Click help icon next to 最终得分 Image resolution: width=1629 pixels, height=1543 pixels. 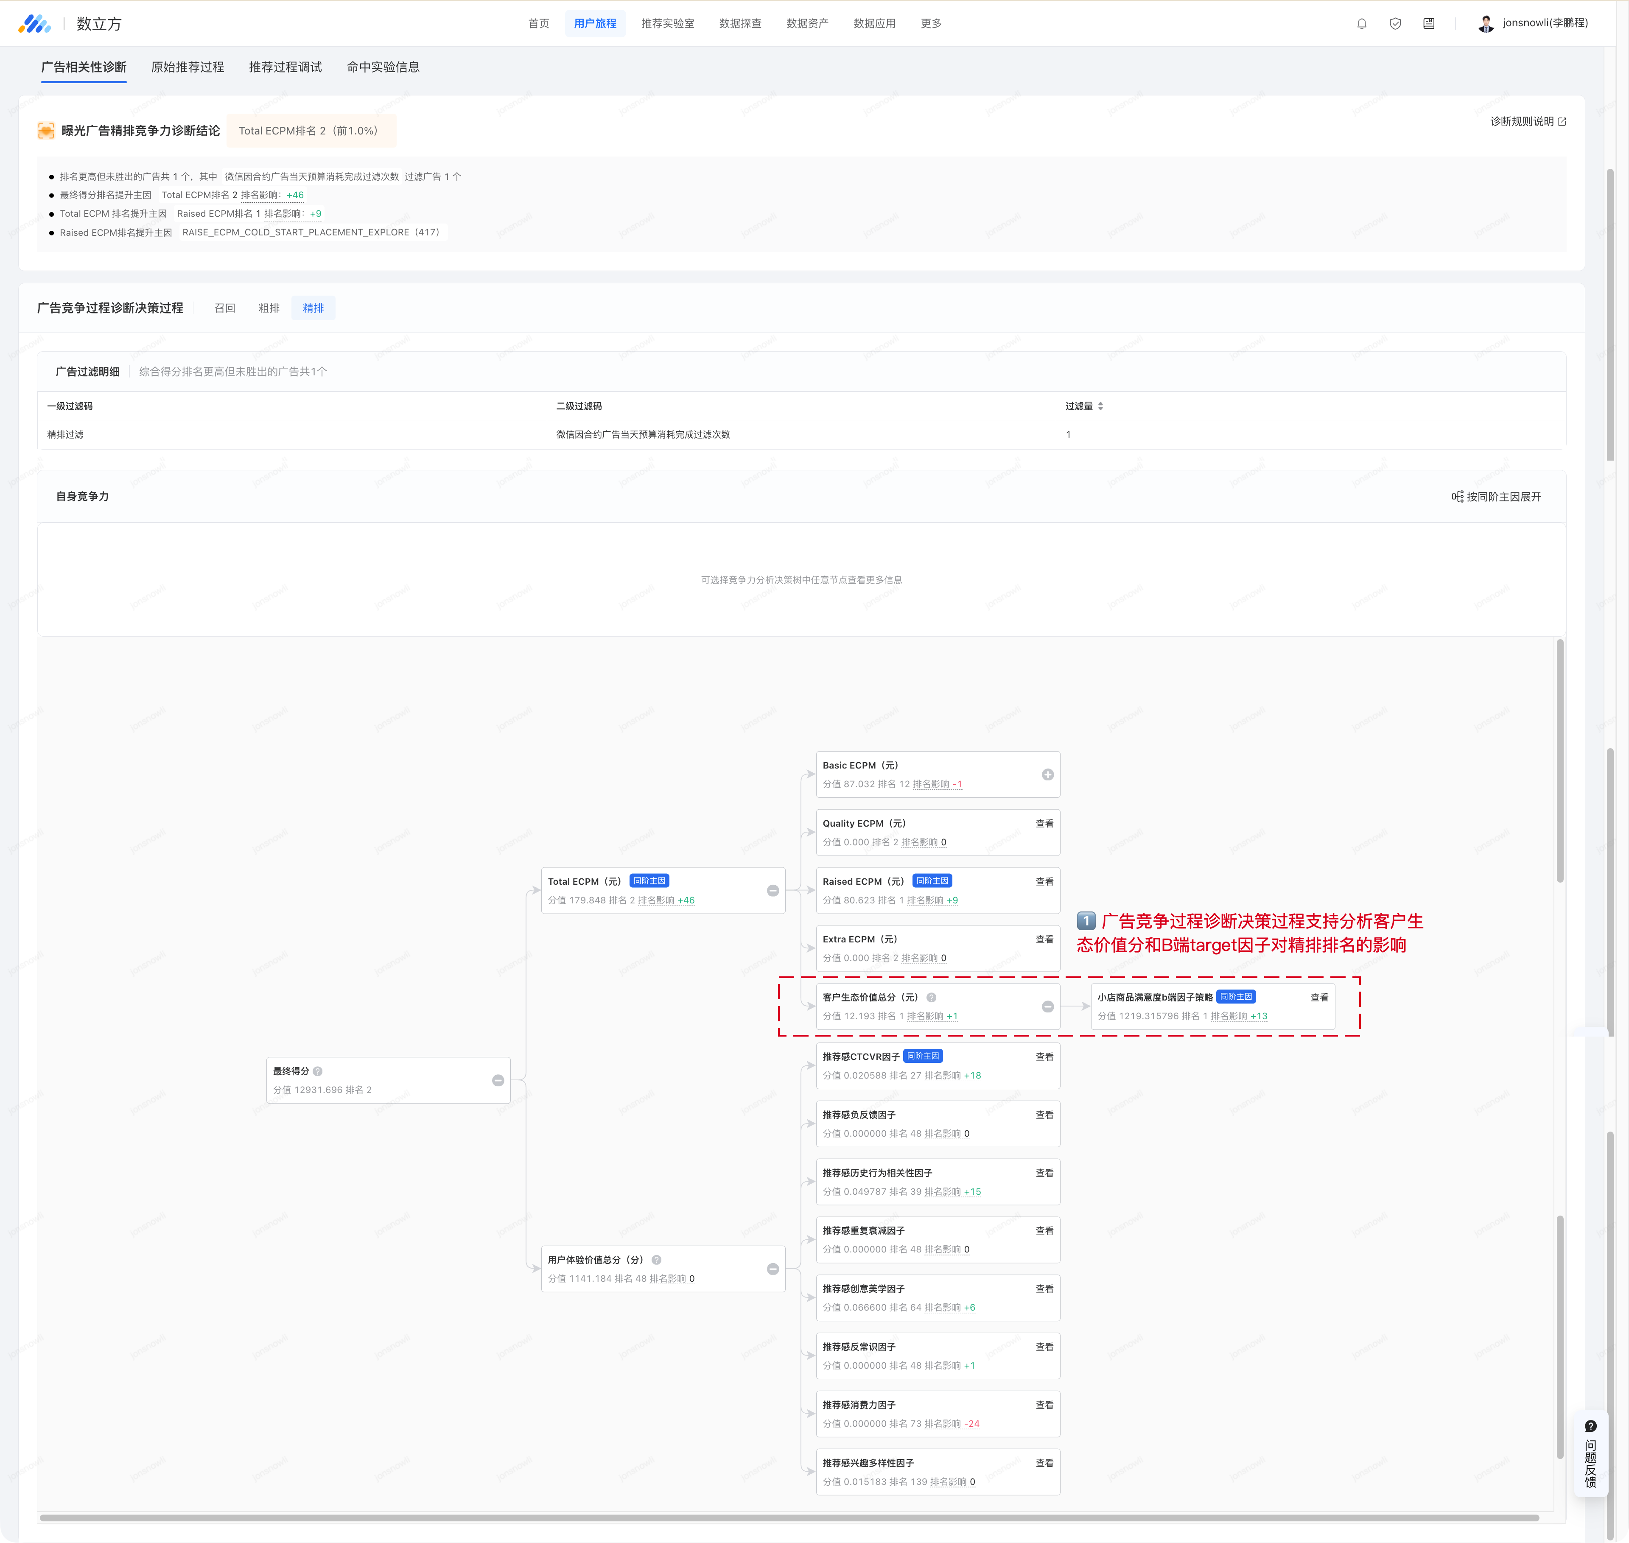click(318, 1071)
